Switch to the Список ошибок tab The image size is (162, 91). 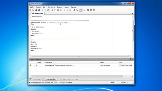pyautogui.click(x=49, y=79)
